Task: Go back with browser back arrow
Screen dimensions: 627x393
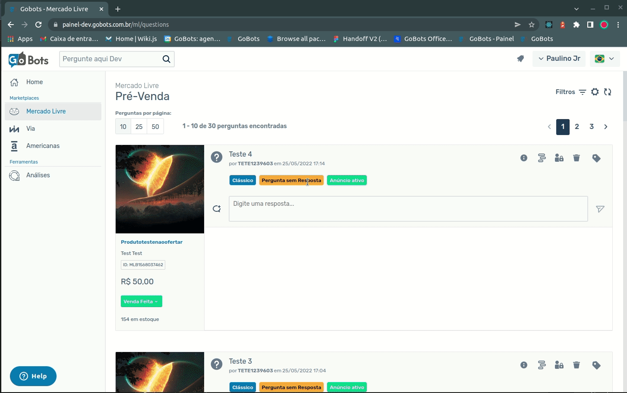Action: (11, 25)
